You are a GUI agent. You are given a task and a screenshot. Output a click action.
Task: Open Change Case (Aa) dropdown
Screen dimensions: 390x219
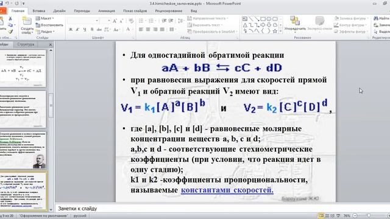116,29
